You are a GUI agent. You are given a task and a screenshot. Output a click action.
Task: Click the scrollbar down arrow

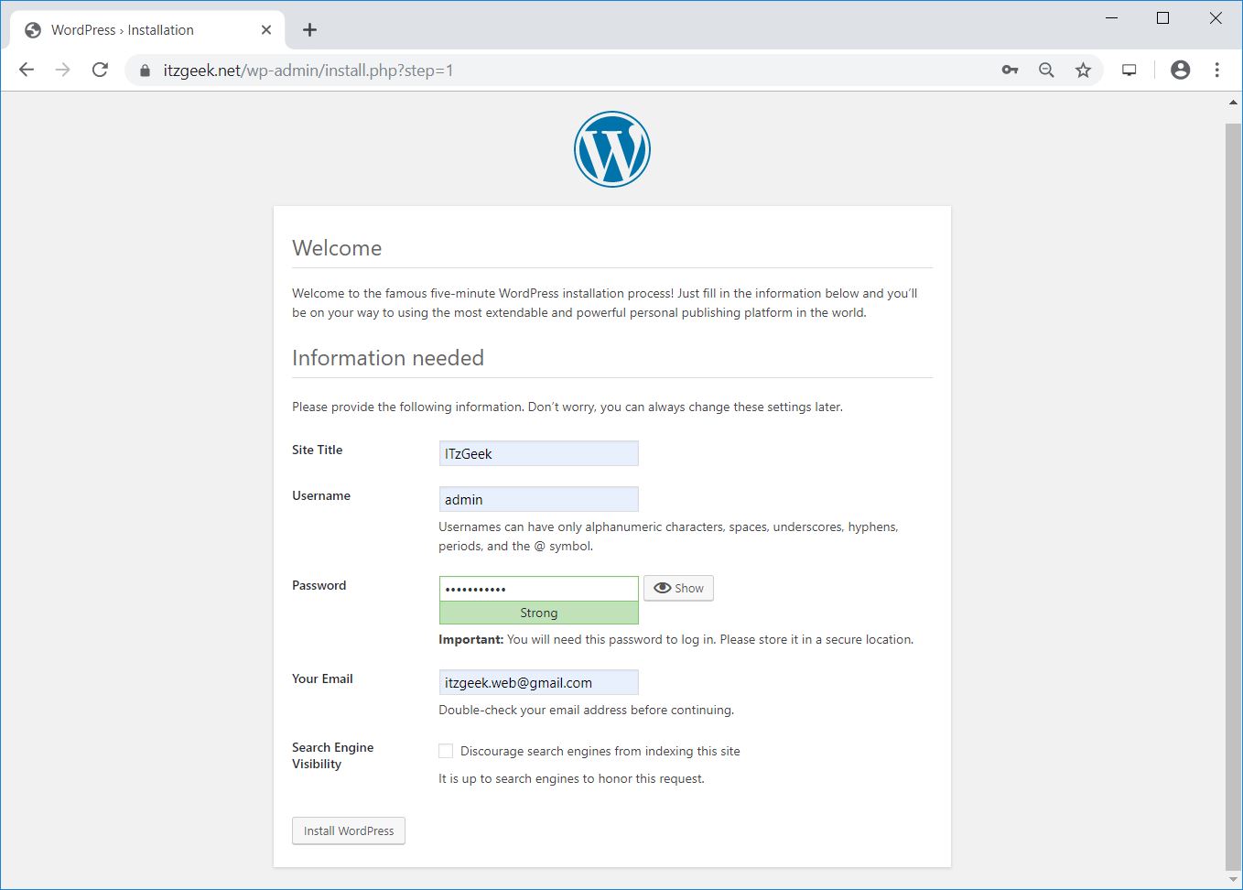(x=1233, y=879)
